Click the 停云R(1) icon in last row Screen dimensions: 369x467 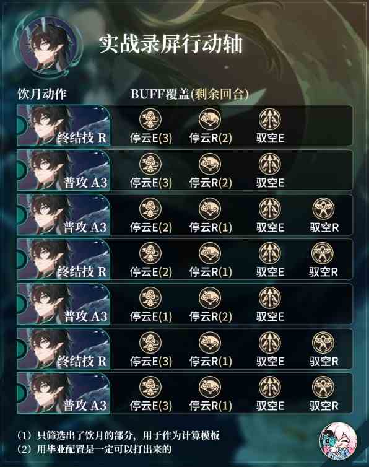tap(210, 387)
